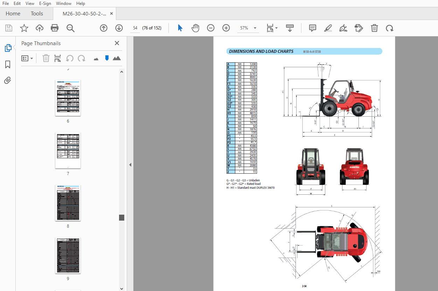Click the thumbnail panel scrollbar thumb

(x=122, y=217)
